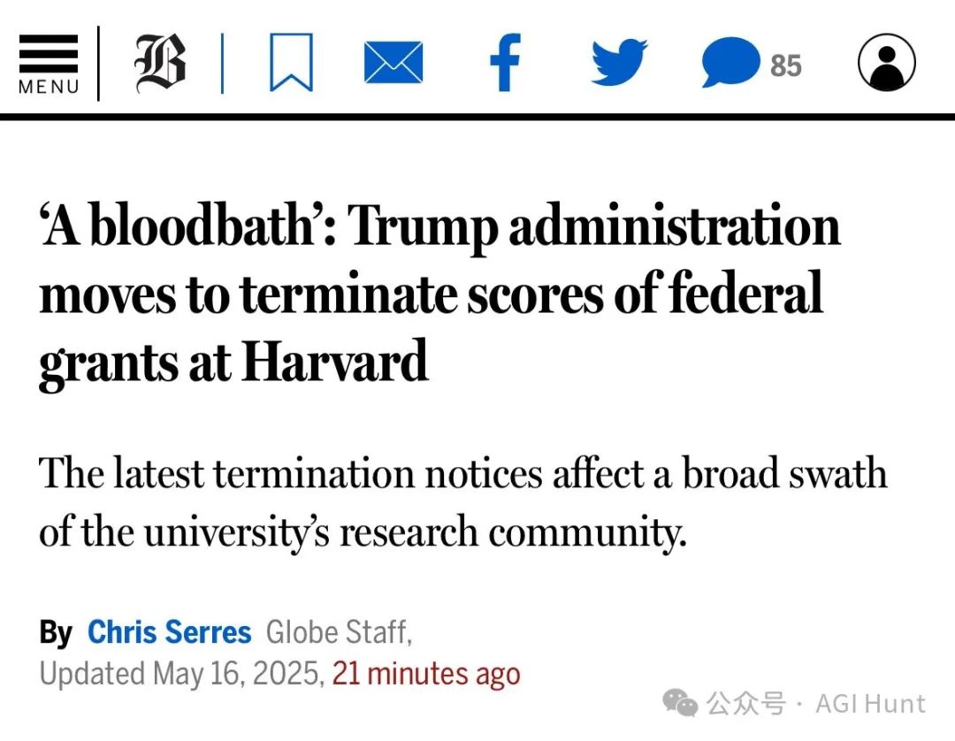
Task: Click the MENU text label
Action: (49, 87)
